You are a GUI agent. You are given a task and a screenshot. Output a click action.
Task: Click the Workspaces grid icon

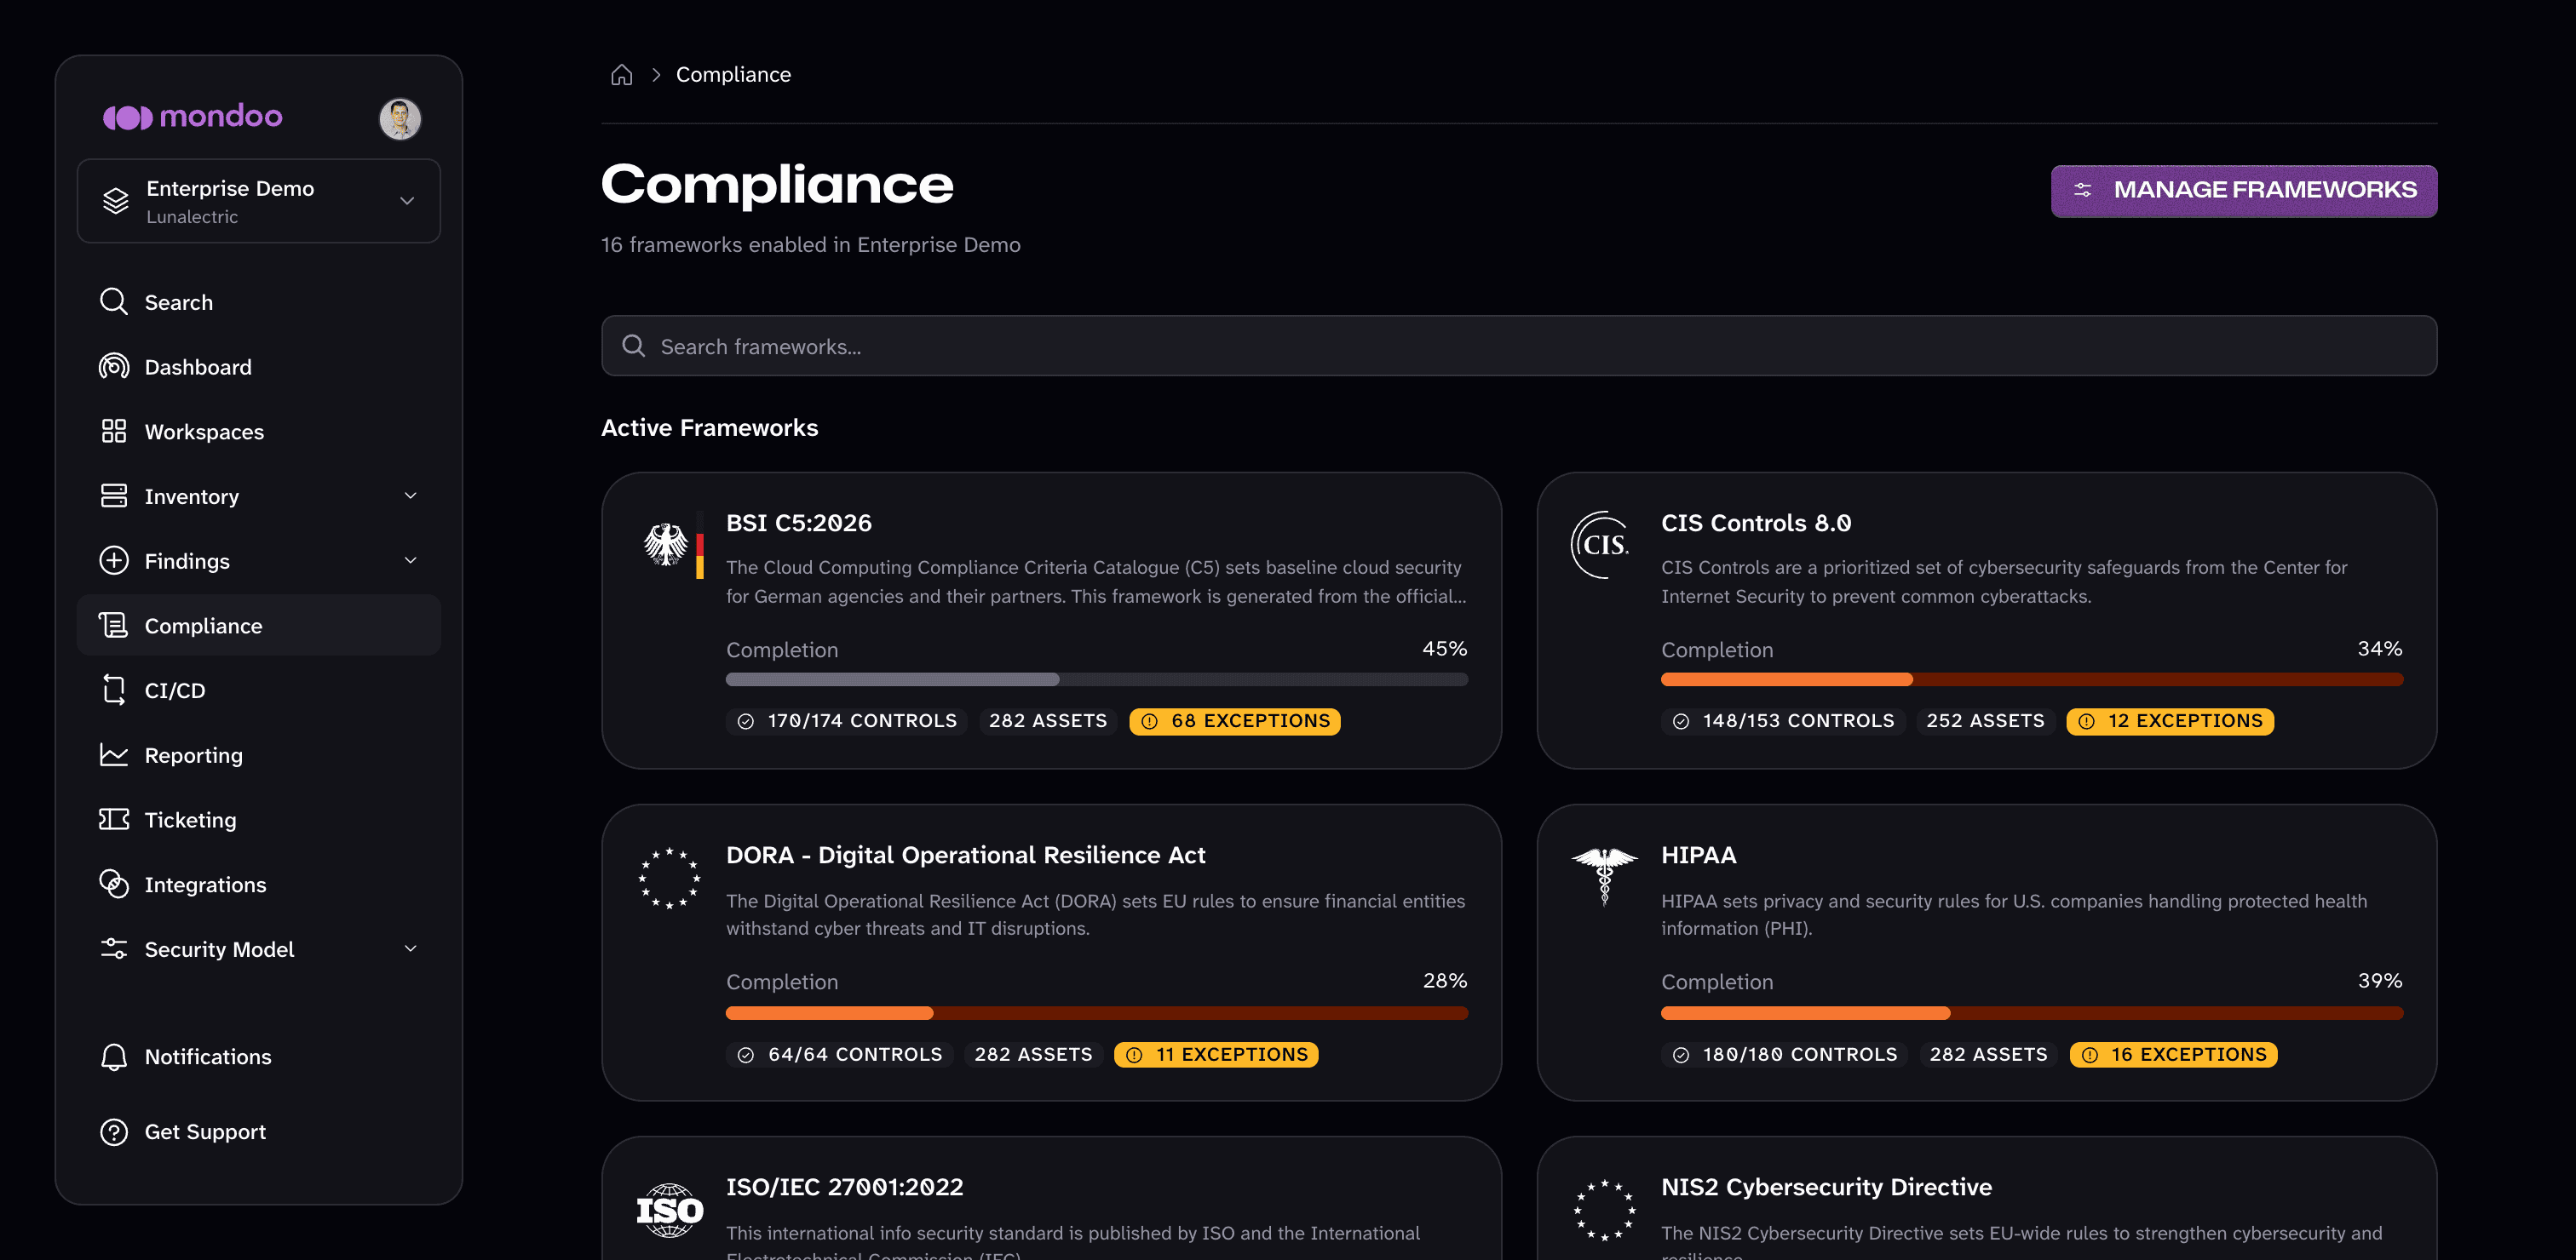114,432
